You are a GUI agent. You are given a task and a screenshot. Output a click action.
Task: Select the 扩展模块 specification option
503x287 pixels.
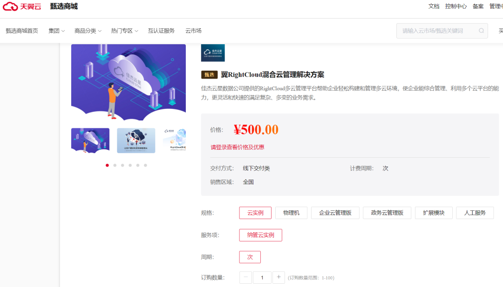click(x=434, y=213)
